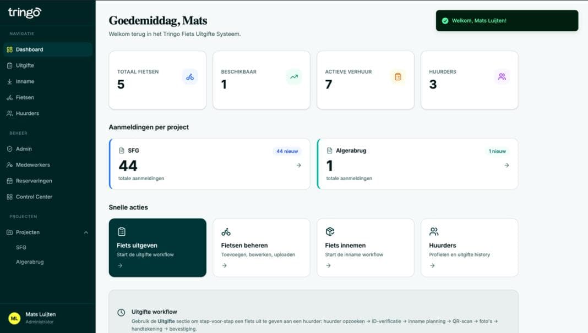Image resolution: width=588 pixels, height=333 pixels.
Task: Collapse the Projecten section chevron
Action: (x=86, y=232)
